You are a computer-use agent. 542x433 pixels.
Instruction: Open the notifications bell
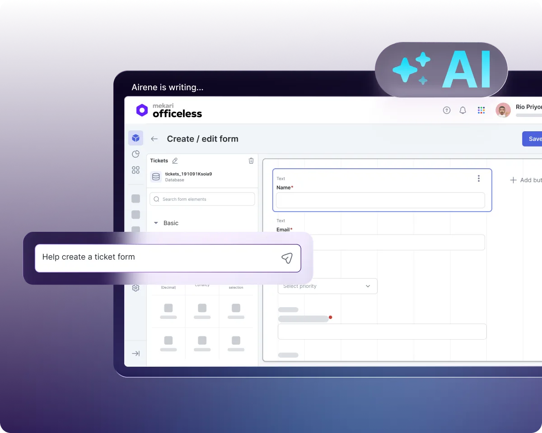point(463,110)
